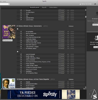Click the Mejora tu cuenta link
The image size is (98, 100).
(x=86, y=4)
